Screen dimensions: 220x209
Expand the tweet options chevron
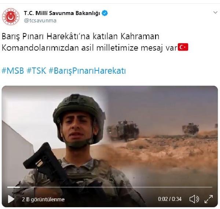(215, 12)
